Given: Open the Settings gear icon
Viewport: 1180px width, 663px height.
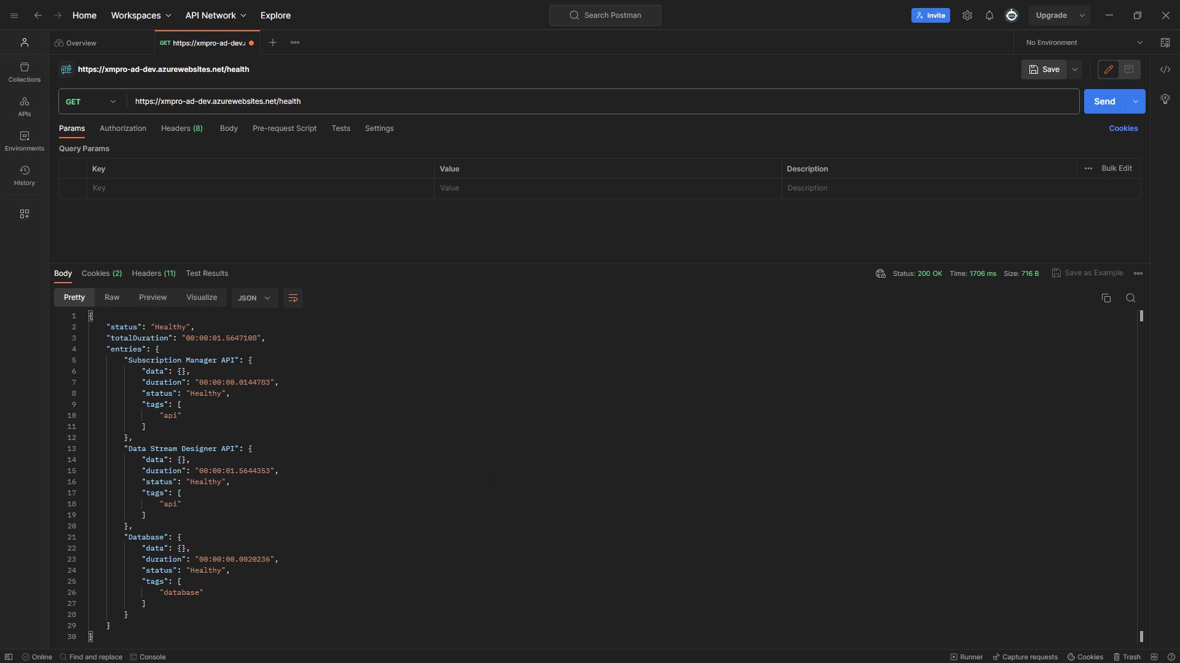Looking at the screenshot, I should pyautogui.click(x=967, y=15).
